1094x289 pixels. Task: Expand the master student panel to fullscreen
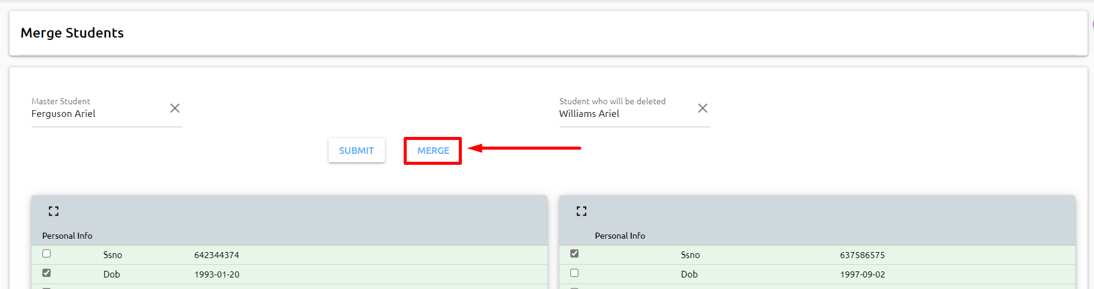(54, 211)
